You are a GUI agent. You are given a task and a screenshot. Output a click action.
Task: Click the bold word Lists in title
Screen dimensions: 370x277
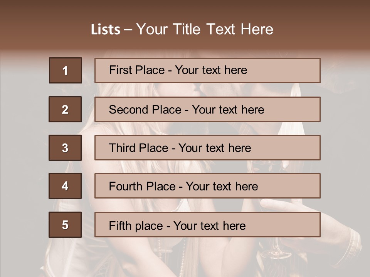pos(106,29)
